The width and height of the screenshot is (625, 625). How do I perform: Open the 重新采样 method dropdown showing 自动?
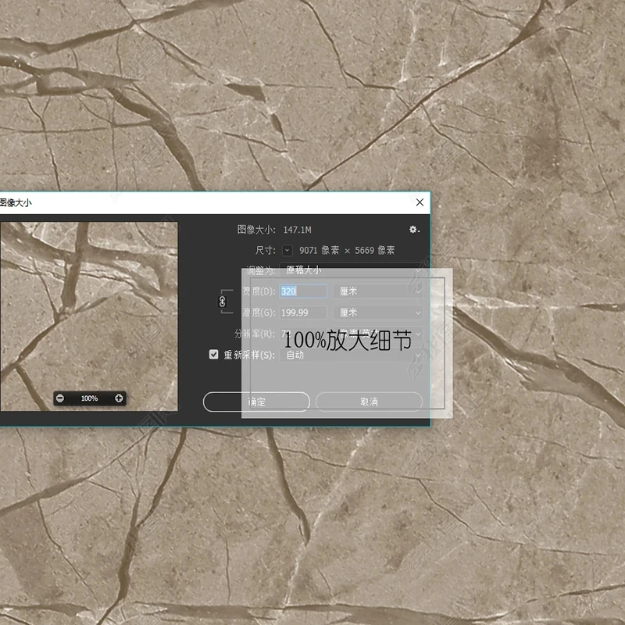tap(351, 355)
